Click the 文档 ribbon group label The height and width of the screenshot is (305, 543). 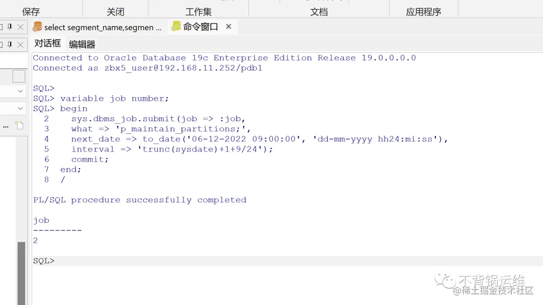[319, 12]
